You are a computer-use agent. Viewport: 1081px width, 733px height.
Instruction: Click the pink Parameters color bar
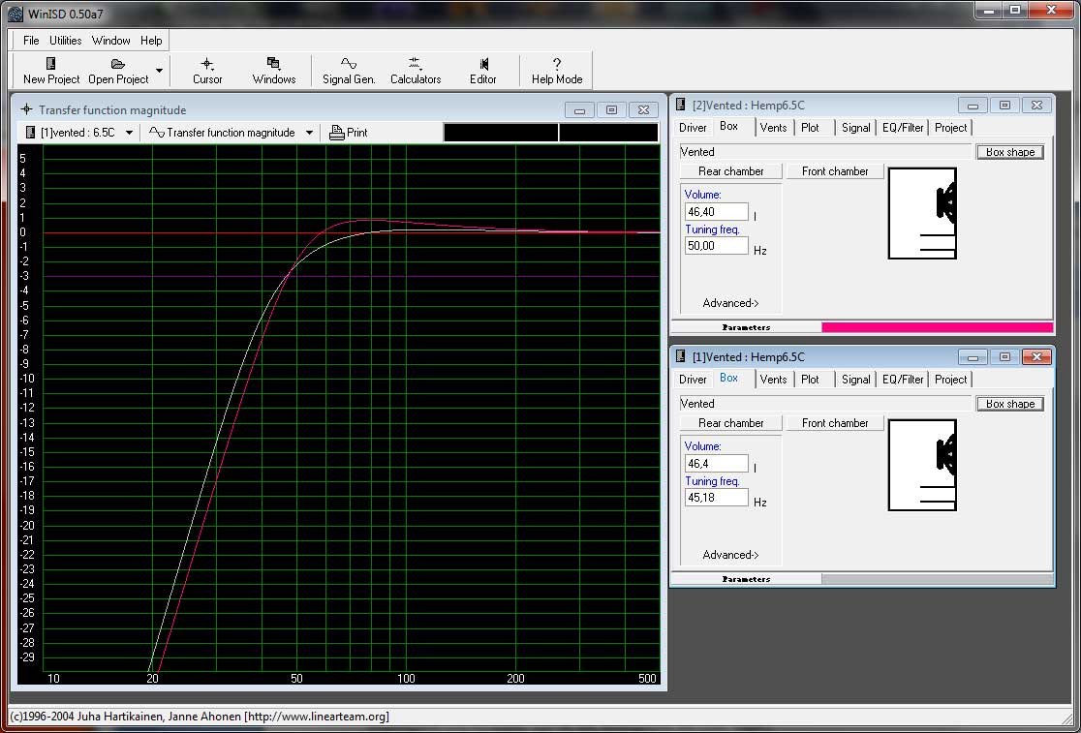coord(936,327)
